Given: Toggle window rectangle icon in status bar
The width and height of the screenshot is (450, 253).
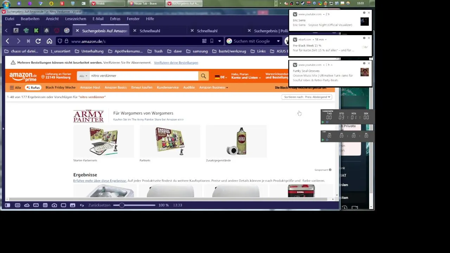Looking at the screenshot, I should click(x=63, y=205).
